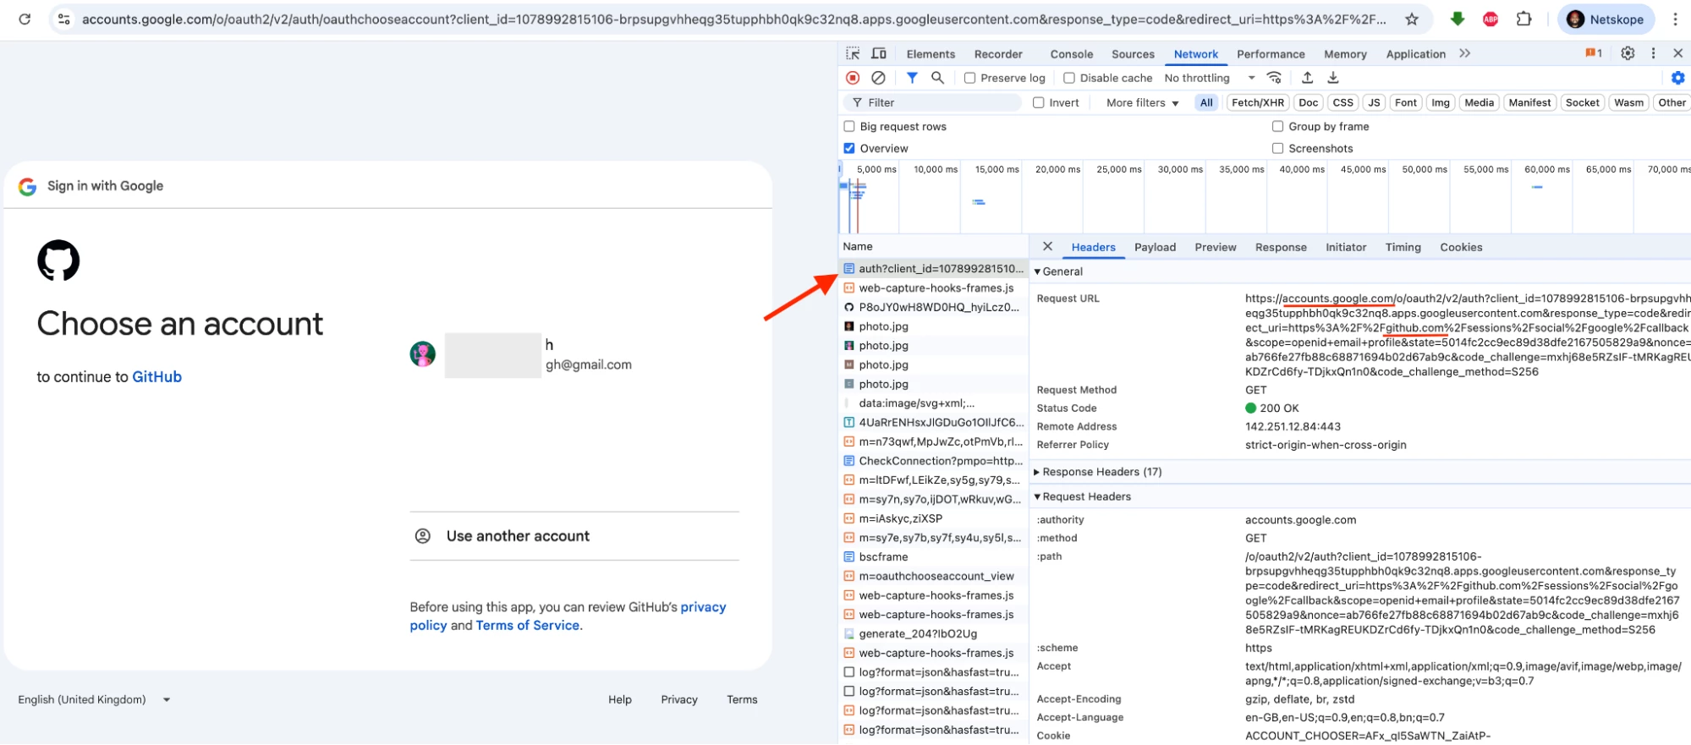The image size is (1691, 745).
Task: Select the generate_204 request row
Action: point(934,634)
